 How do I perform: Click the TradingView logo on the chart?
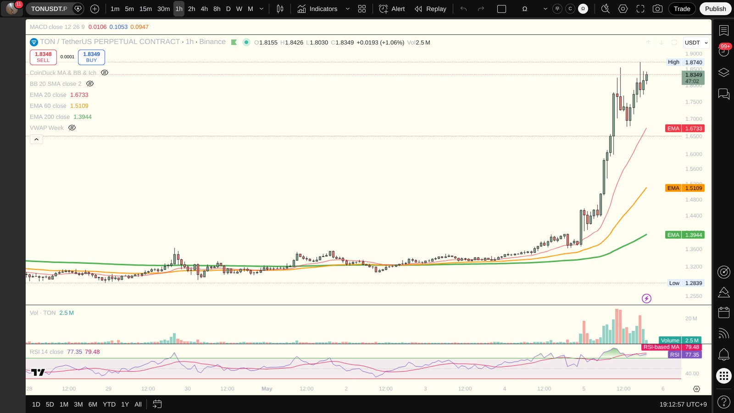[x=38, y=372]
